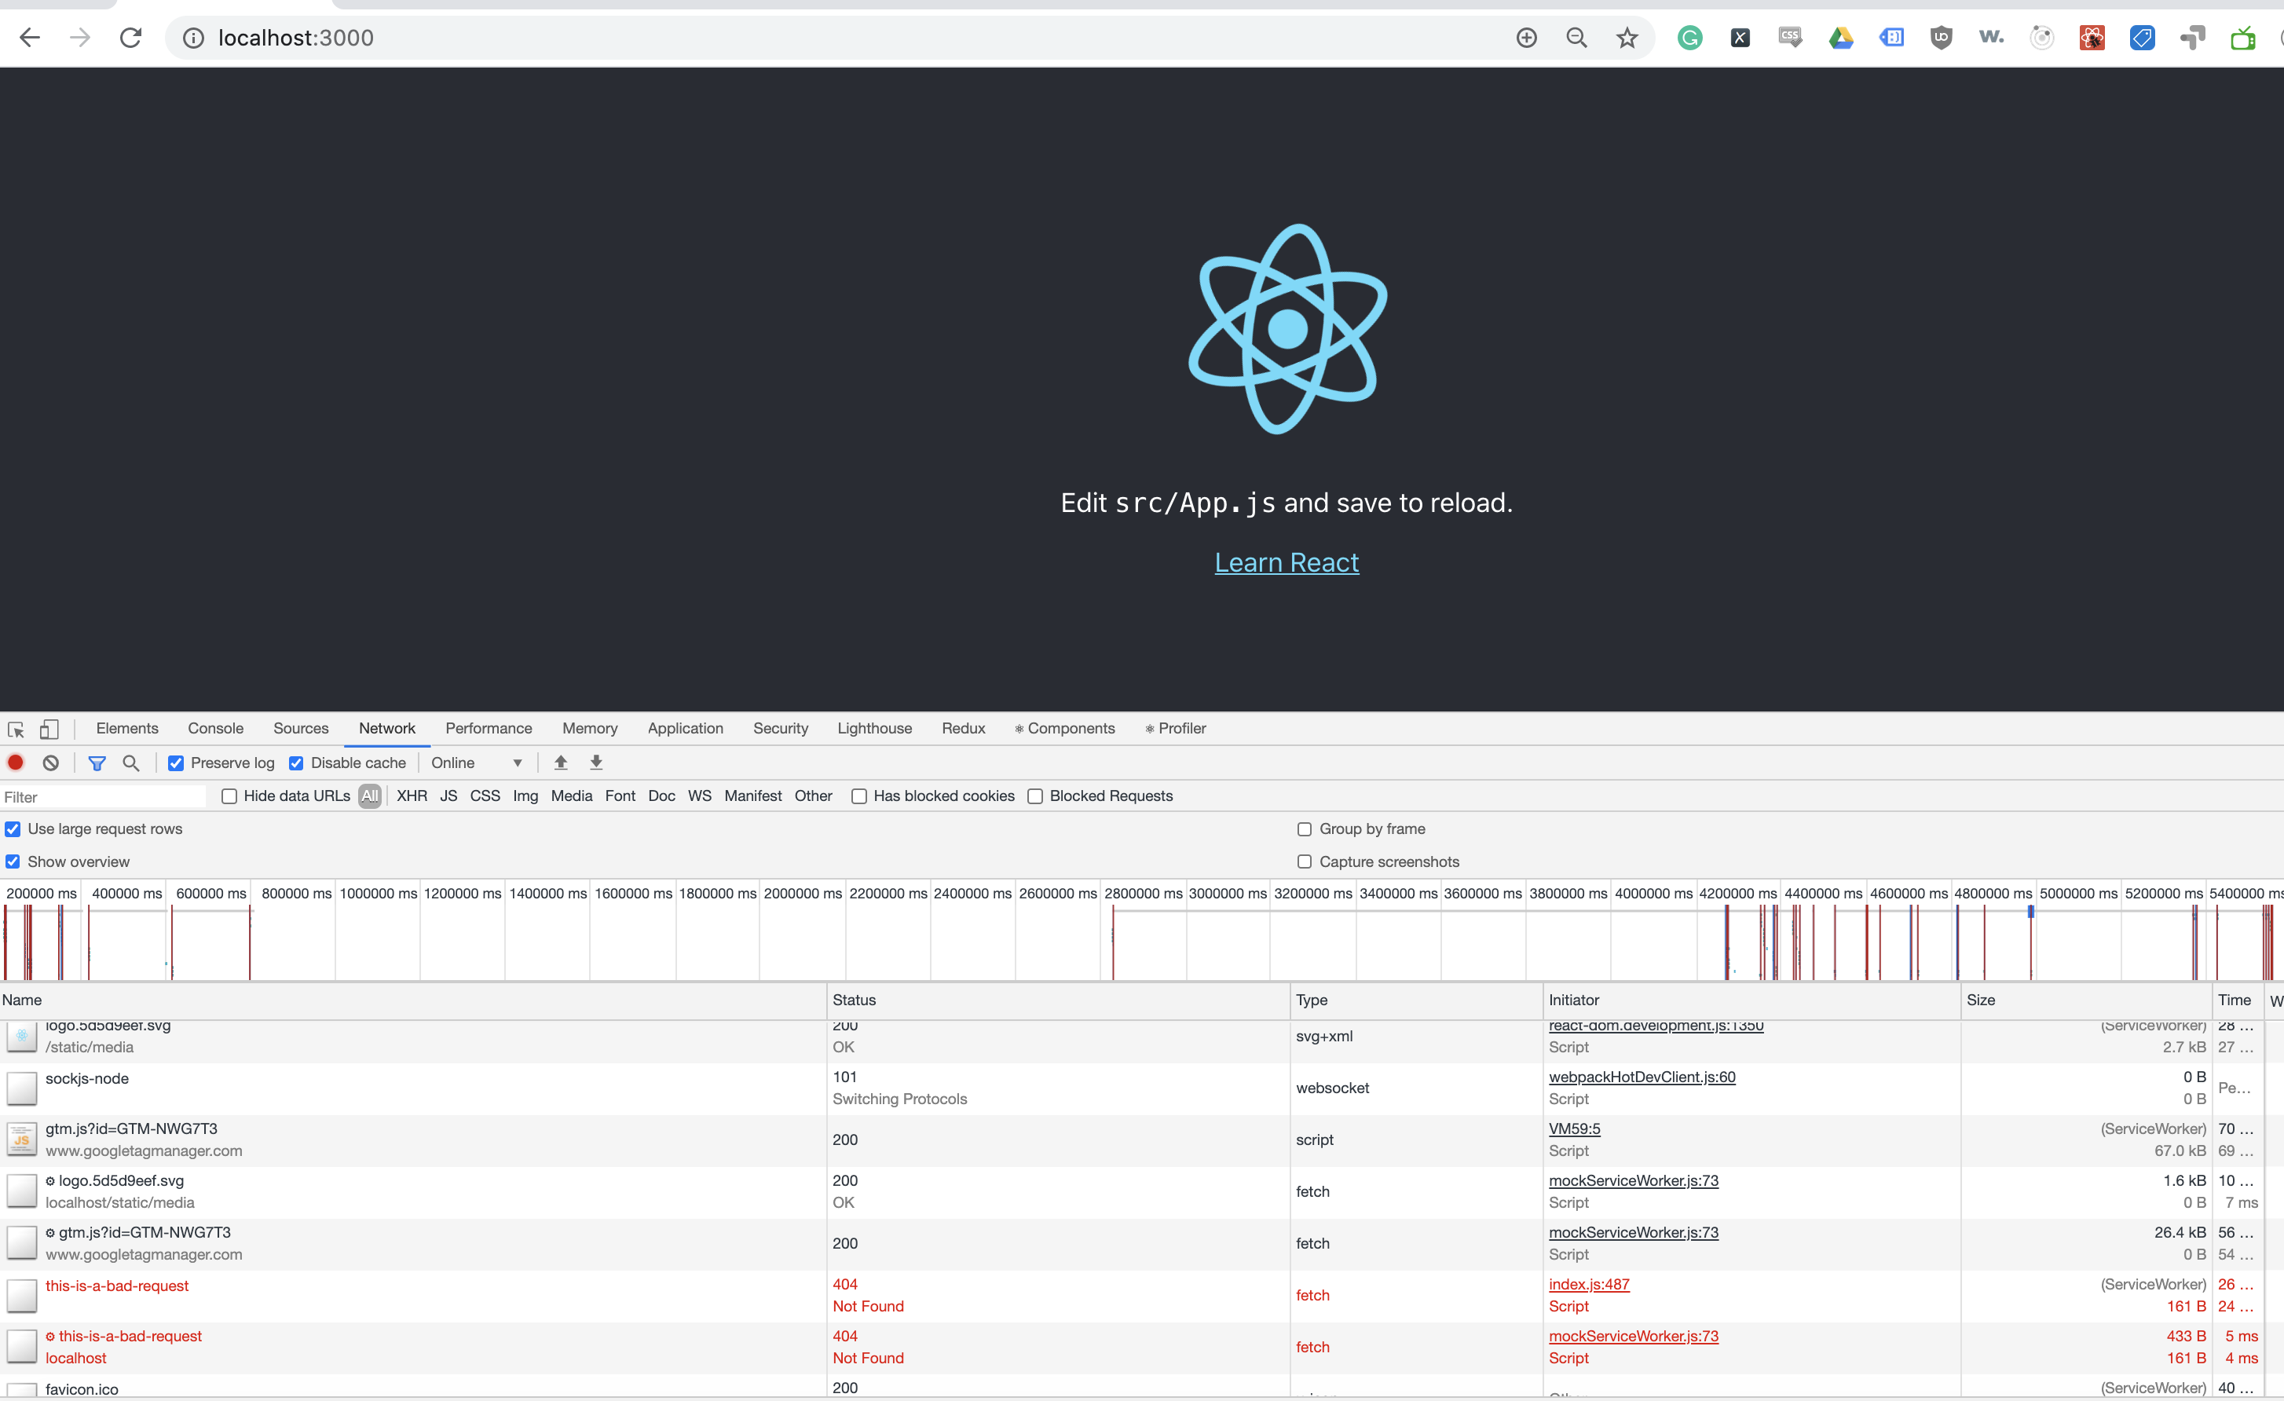Open index.js:487 initiator link

(1589, 1284)
